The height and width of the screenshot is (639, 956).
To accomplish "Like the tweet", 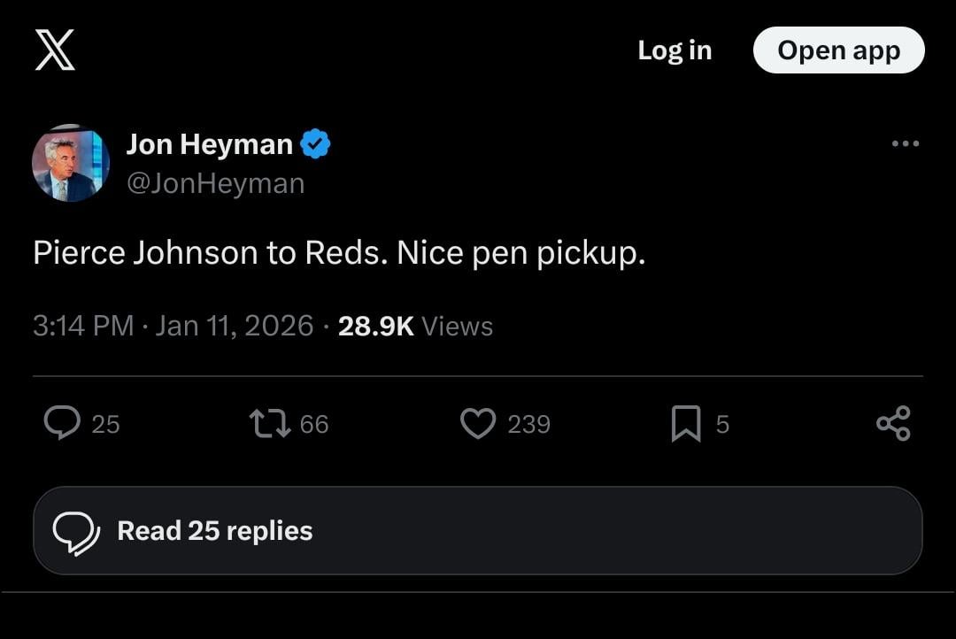I will point(478,423).
